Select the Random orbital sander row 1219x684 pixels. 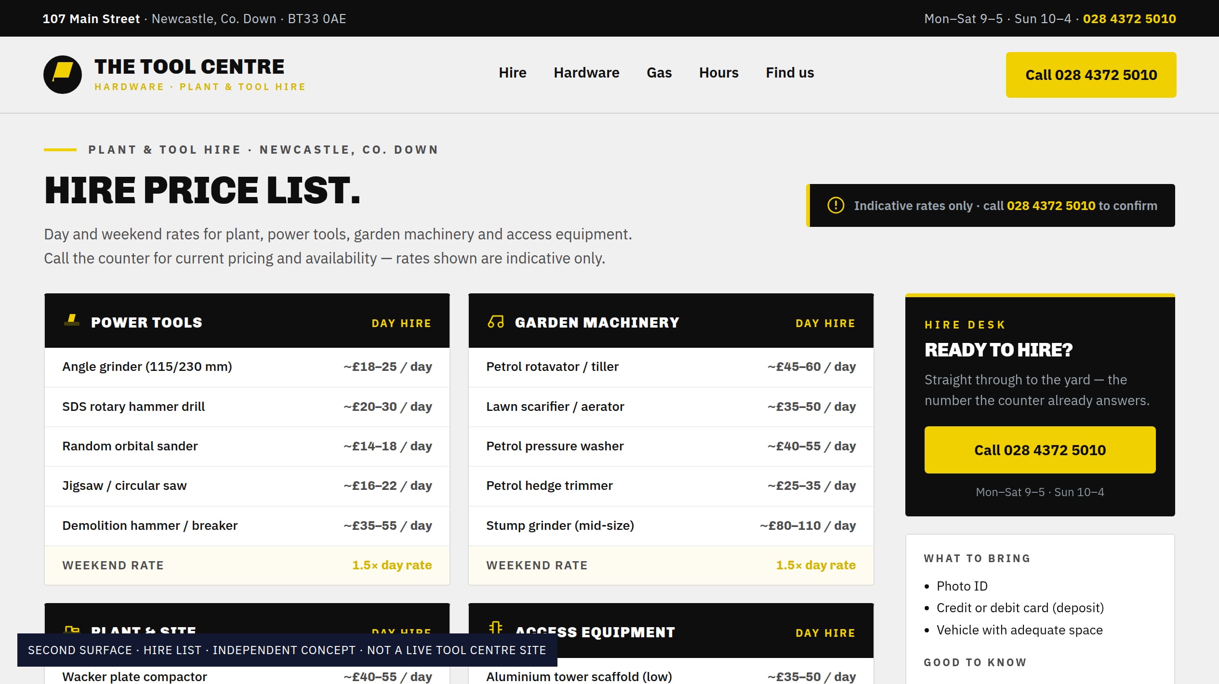[247, 447]
